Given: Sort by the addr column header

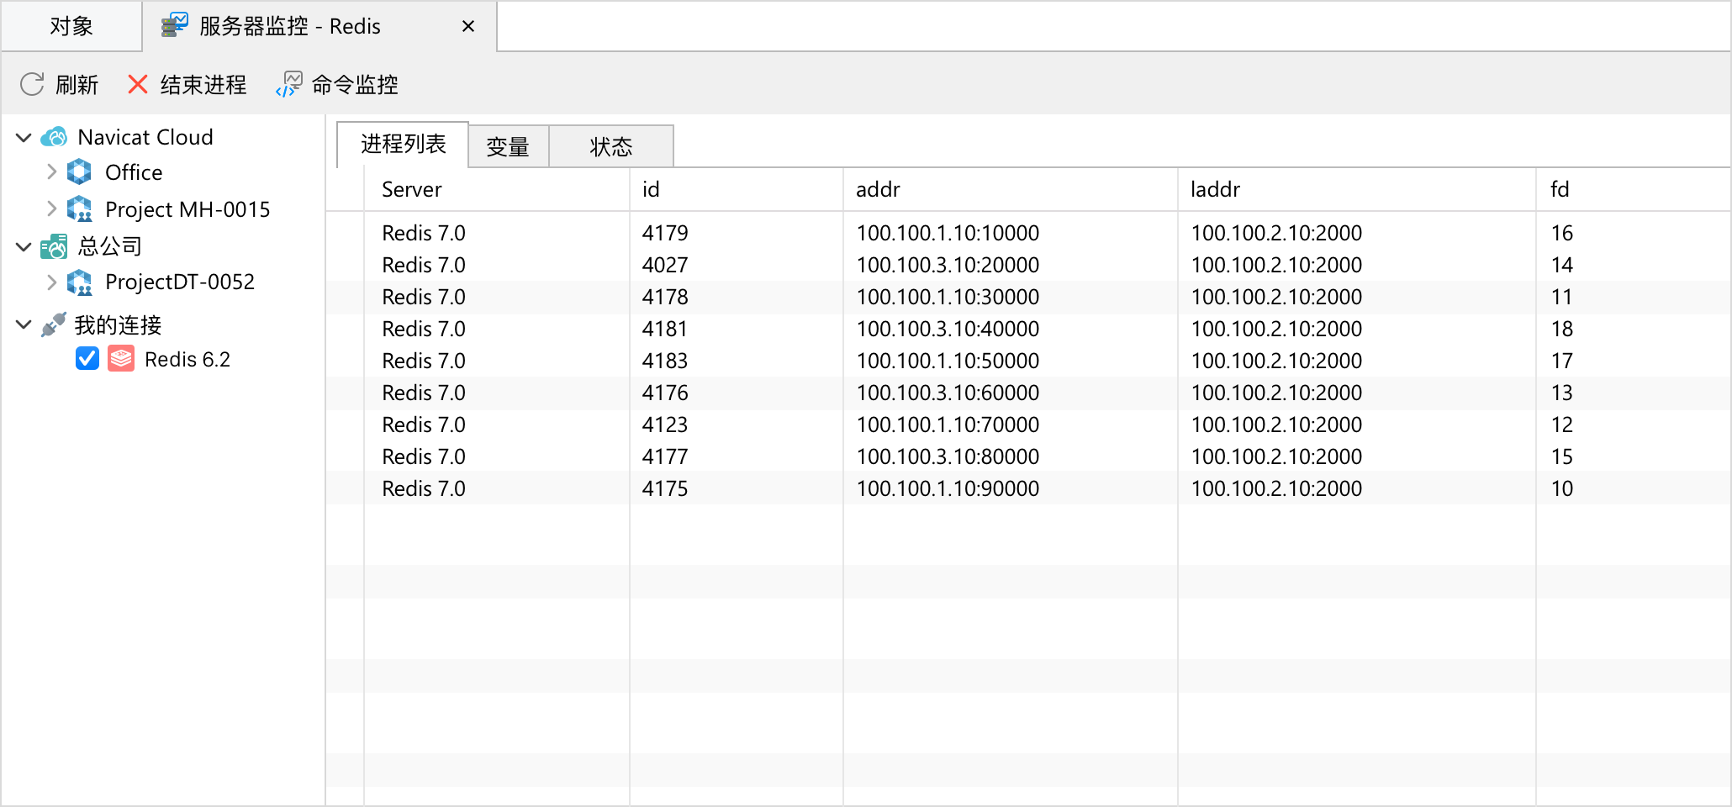Looking at the screenshot, I should 1011,189.
